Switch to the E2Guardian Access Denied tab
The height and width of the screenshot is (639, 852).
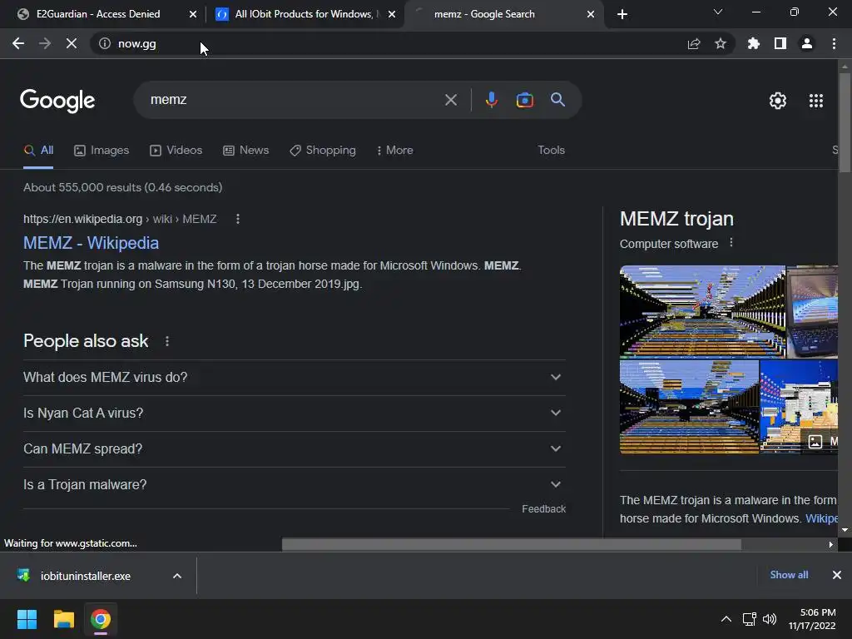[98, 14]
